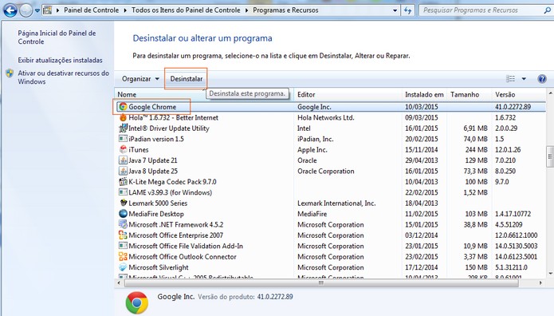Click the vertical scrollbar thumb
The height and width of the screenshot is (316, 554).
550,156
